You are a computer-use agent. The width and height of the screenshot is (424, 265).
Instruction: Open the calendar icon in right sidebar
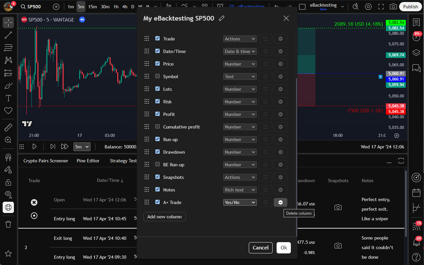click(416, 193)
